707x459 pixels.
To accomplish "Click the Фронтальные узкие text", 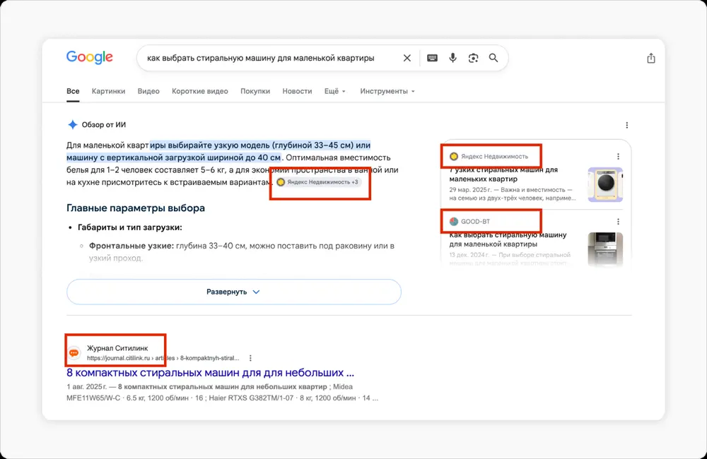I will coord(132,246).
